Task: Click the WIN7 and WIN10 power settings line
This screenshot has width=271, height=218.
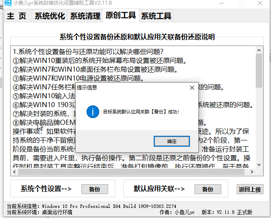Action: [x=78, y=78]
